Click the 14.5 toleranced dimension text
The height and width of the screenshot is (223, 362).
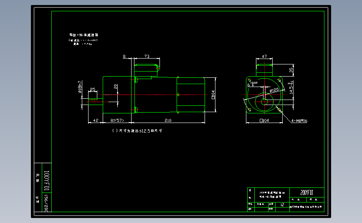[x=291, y=87]
